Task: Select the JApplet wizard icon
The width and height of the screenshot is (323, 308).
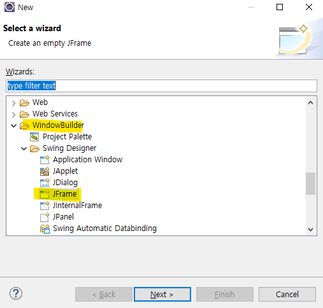Action: tap(45, 171)
